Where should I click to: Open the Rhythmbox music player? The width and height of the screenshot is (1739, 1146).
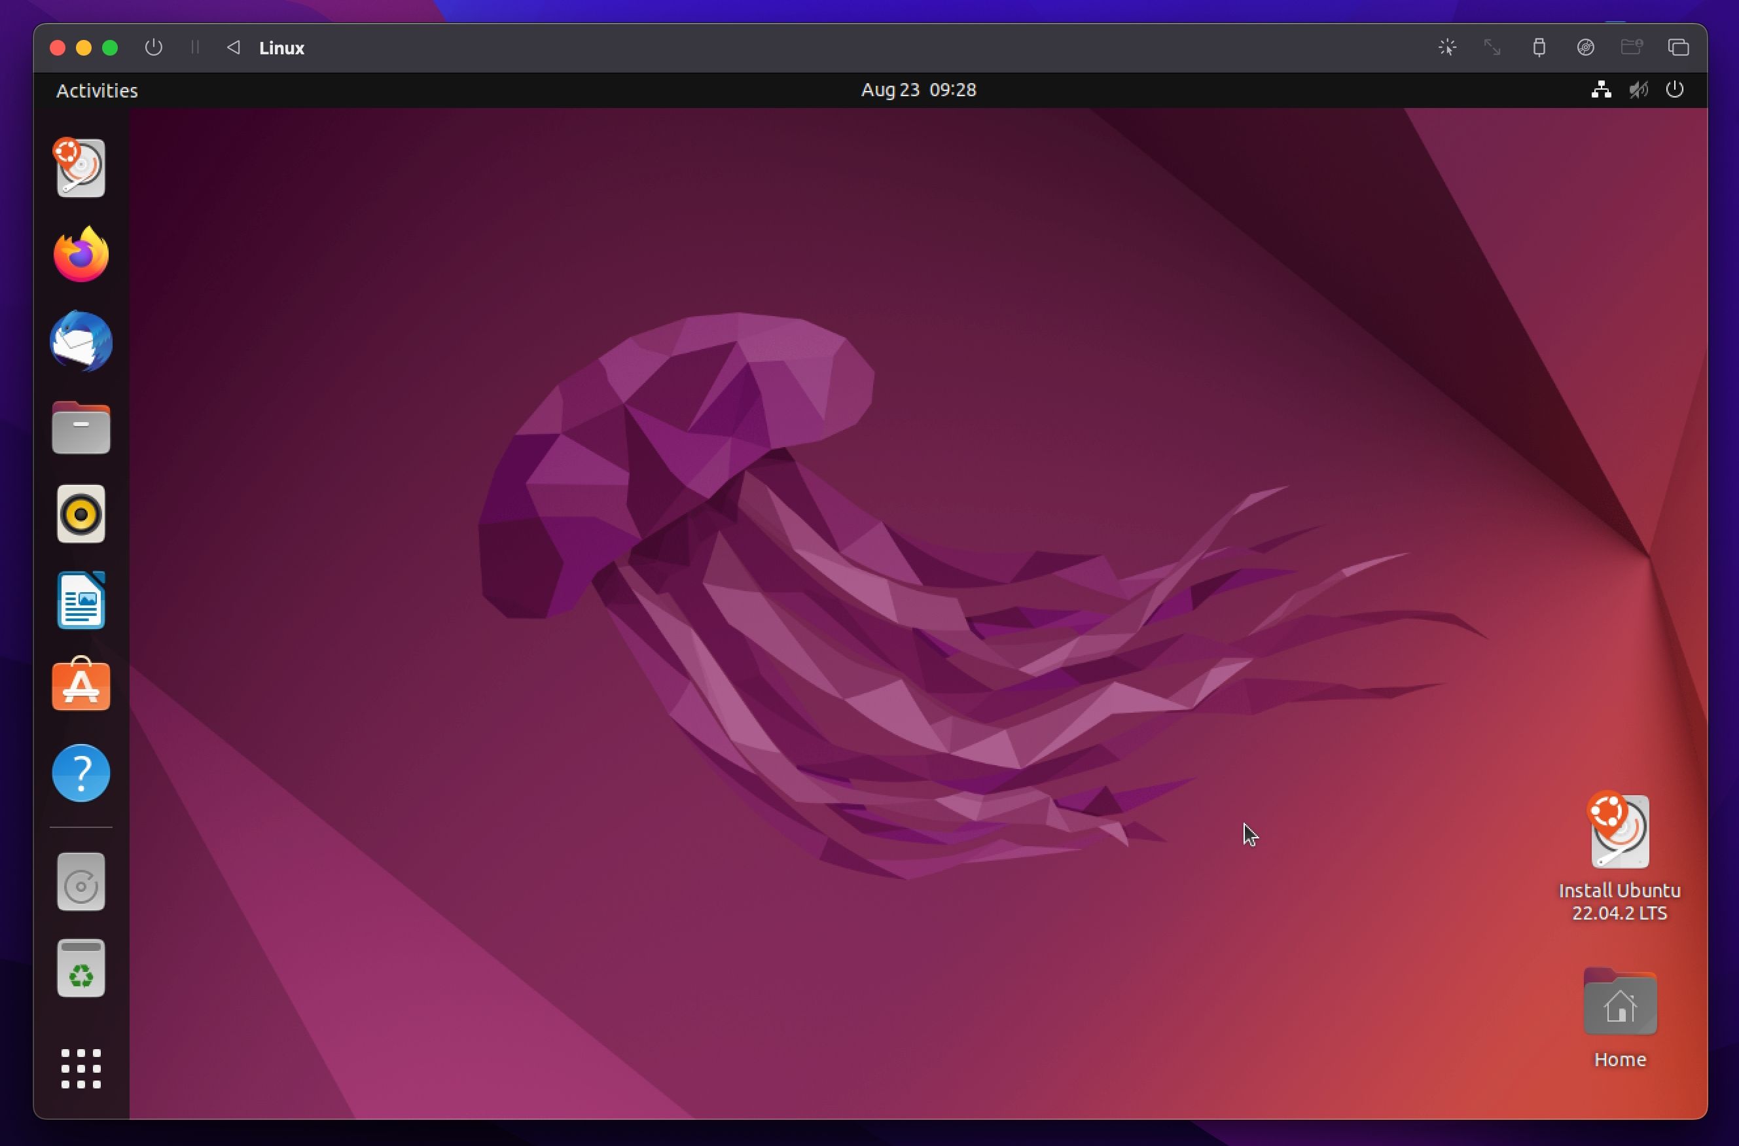81,514
